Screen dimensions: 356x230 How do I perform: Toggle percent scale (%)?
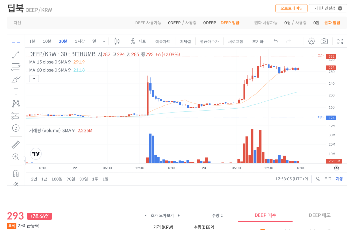[x=318, y=179]
